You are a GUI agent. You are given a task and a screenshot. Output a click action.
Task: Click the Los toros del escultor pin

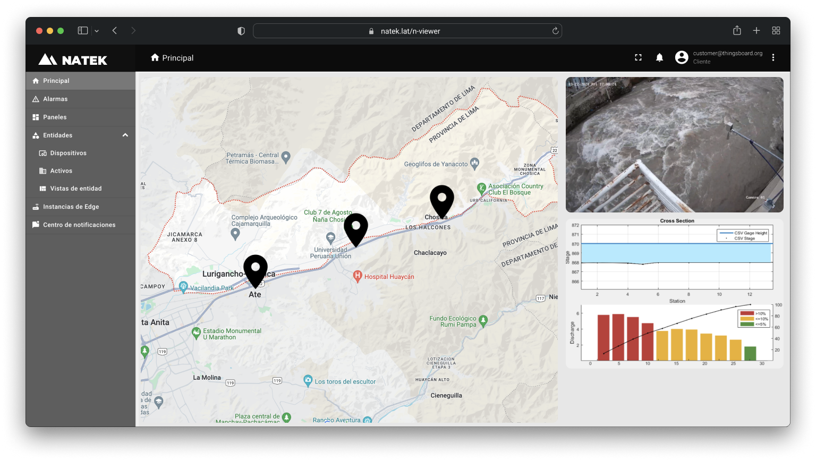pos(308,381)
